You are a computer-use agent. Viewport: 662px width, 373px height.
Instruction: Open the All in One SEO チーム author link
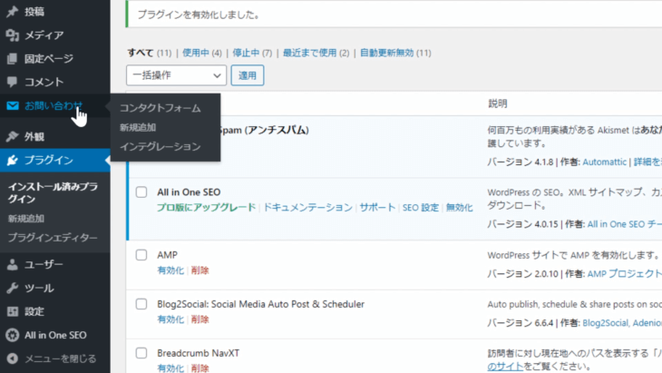tap(625, 224)
